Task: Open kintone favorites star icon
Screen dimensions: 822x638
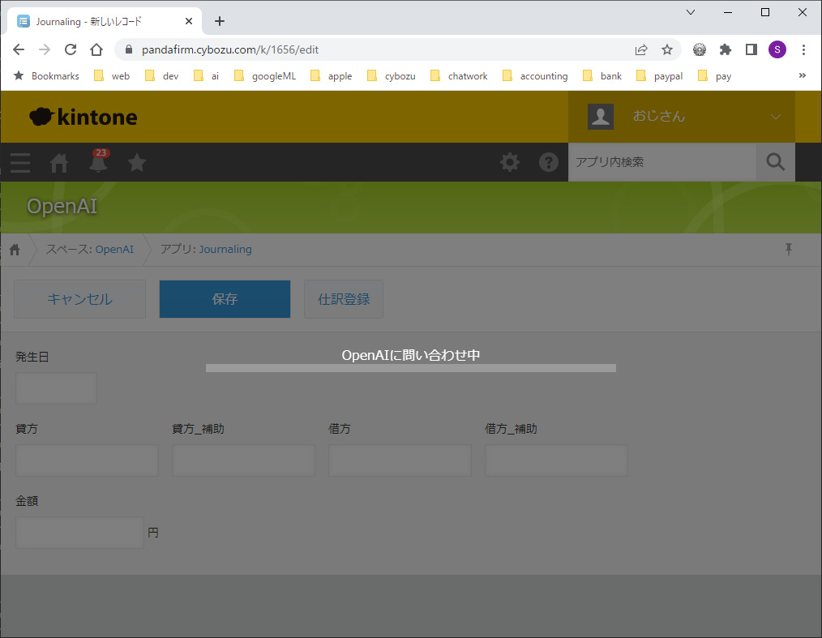Action: click(x=137, y=162)
